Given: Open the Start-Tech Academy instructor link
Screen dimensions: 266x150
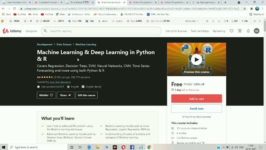Looking at the screenshot, I should click(x=60, y=82).
